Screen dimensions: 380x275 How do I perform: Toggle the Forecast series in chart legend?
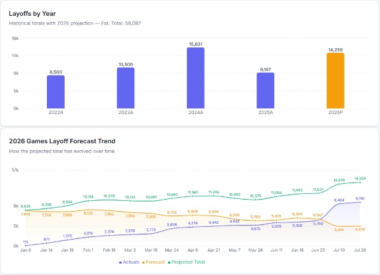[153, 262]
